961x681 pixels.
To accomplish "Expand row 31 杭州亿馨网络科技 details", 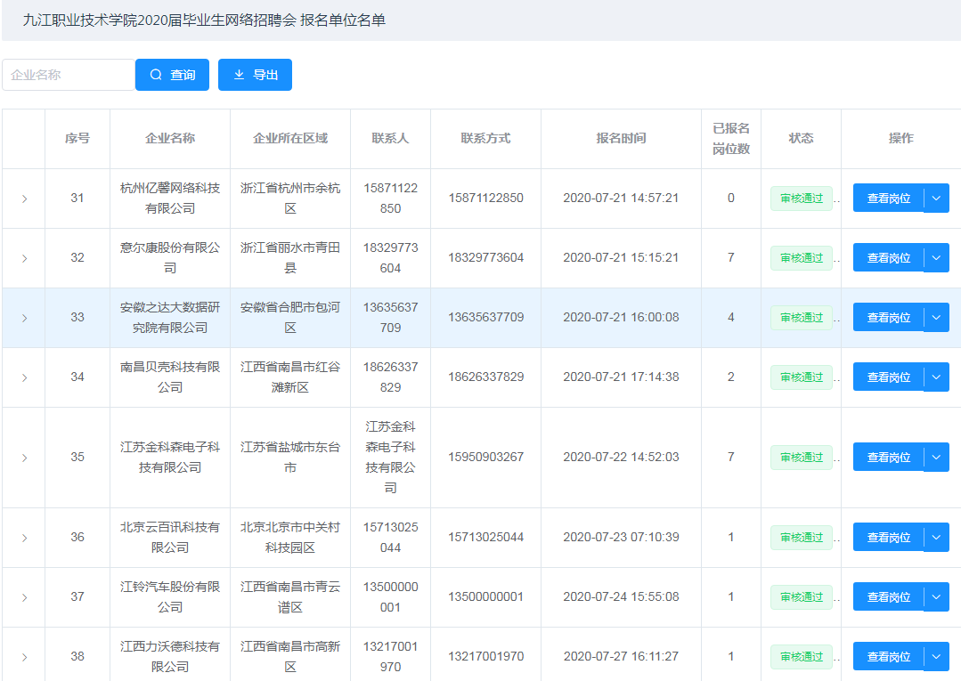I will click(x=24, y=199).
